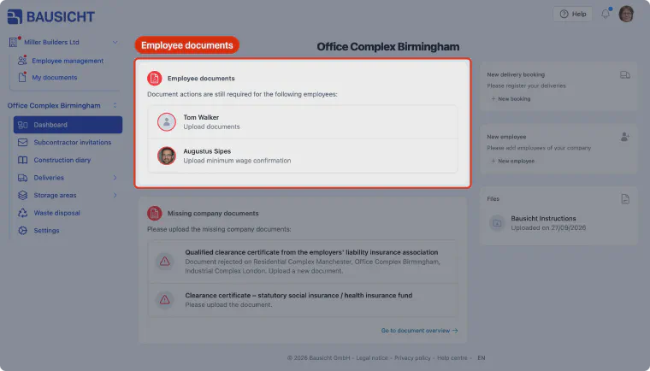The image size is (650, 371).
Task: Click the Bausicht Instructions folder icon
Action: [x=497, y=223]
